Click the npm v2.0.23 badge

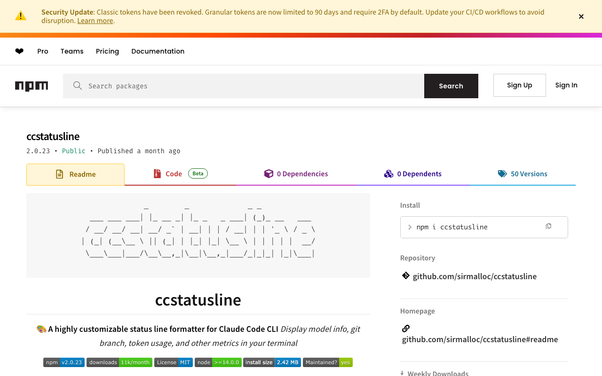tap(64, 362)
